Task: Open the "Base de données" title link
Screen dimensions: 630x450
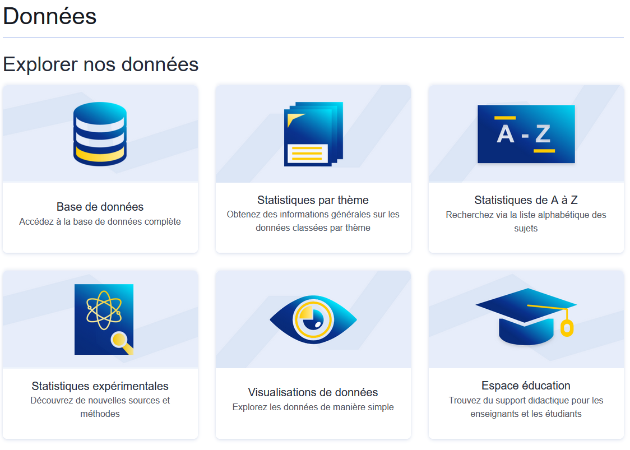Action: pyautogui.click(x=100, y=207)
